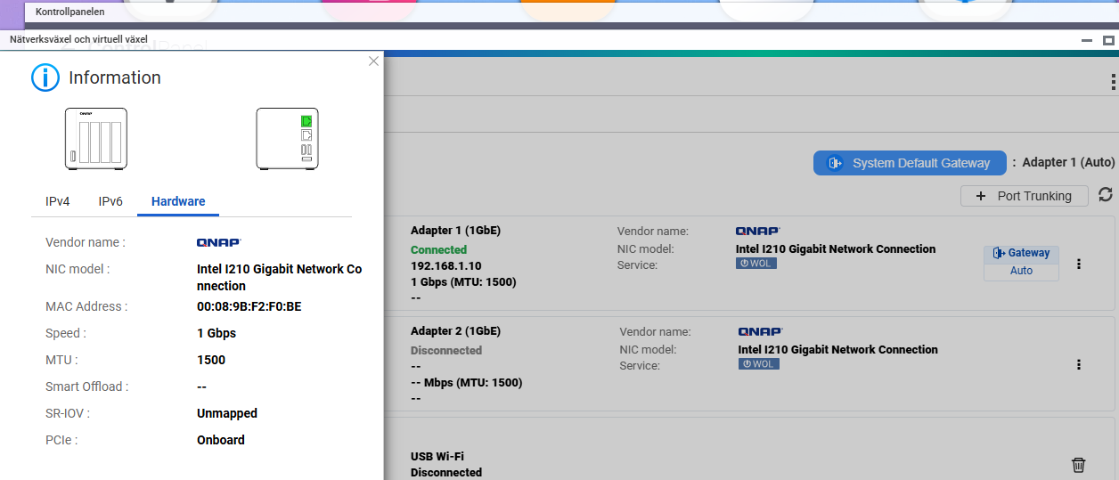The height and width of the screenshot is (480, 1119).
Task: Click the WOL badge for Adapter 2
Action: pos(758,364)
